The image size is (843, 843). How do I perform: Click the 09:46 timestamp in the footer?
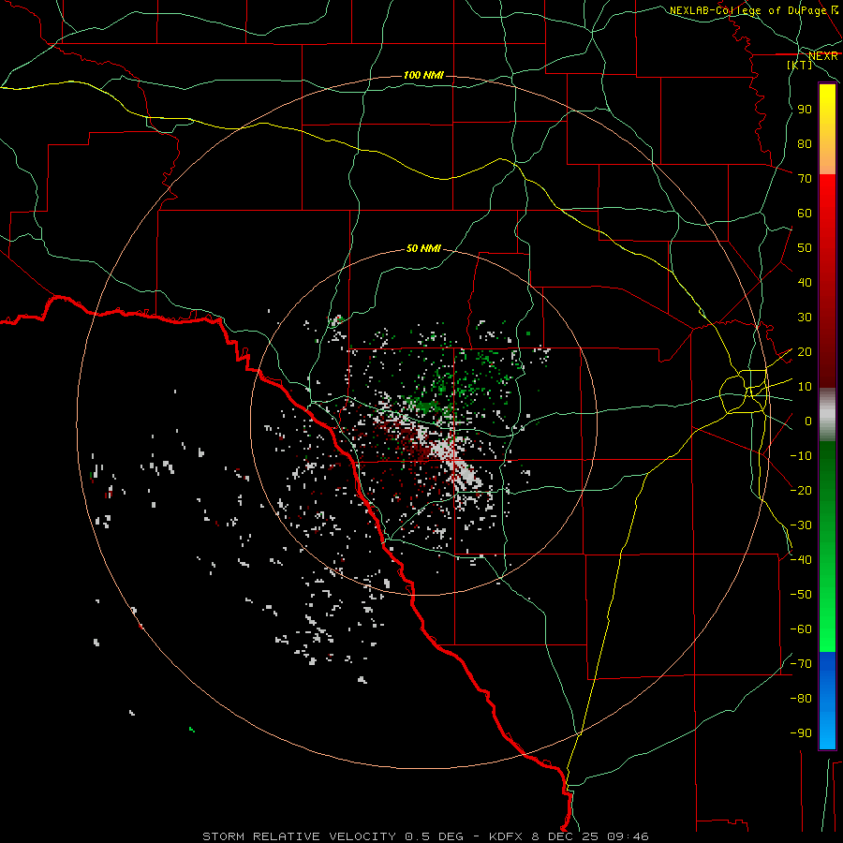point(628,836)
